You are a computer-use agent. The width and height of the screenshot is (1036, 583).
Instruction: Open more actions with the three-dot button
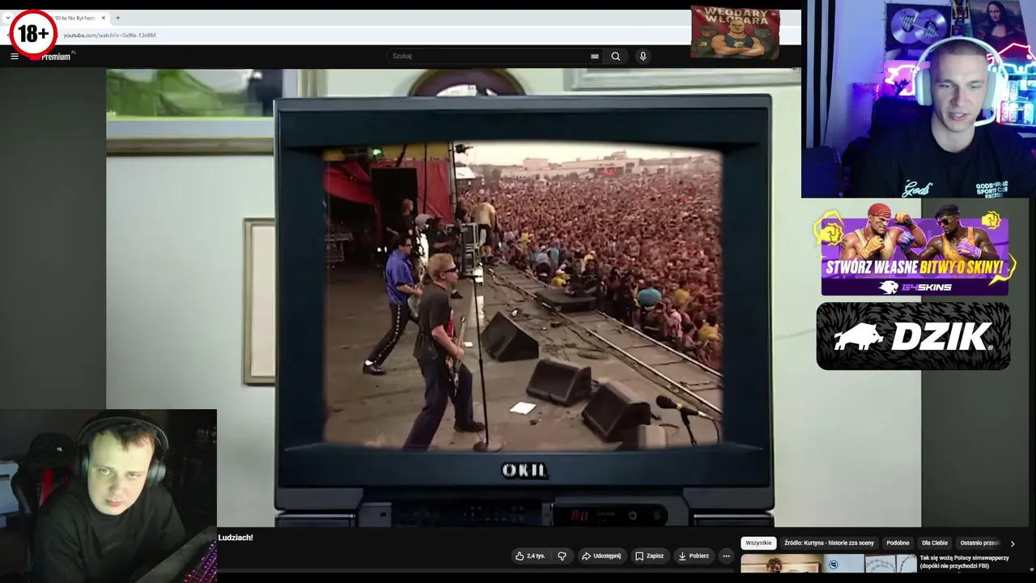point(726,556)
